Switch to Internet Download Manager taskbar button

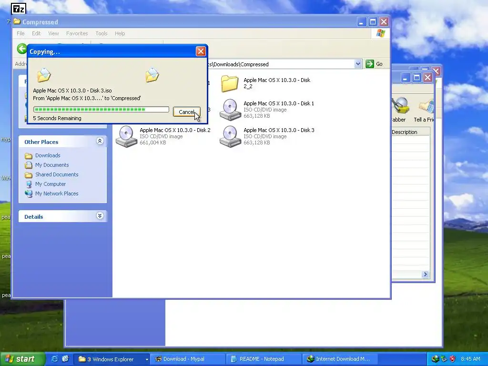(x=339, y=359)
